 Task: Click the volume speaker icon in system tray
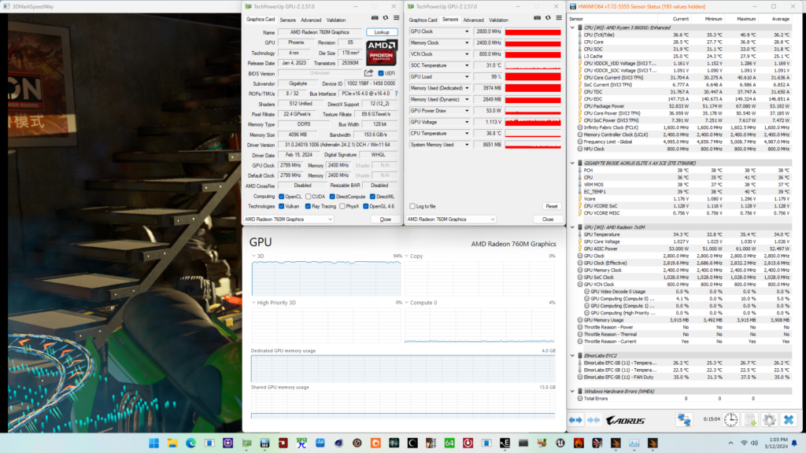pyautogui.click(x=754, y=443)
